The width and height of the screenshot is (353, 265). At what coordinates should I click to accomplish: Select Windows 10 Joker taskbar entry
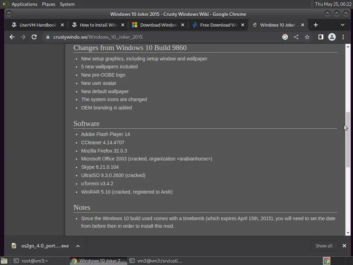click(98, 261)
